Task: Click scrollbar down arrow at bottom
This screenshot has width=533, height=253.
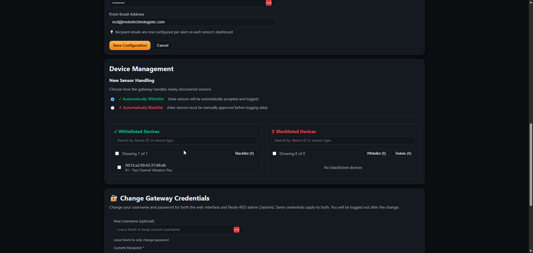Action: [x=531, y=251]
